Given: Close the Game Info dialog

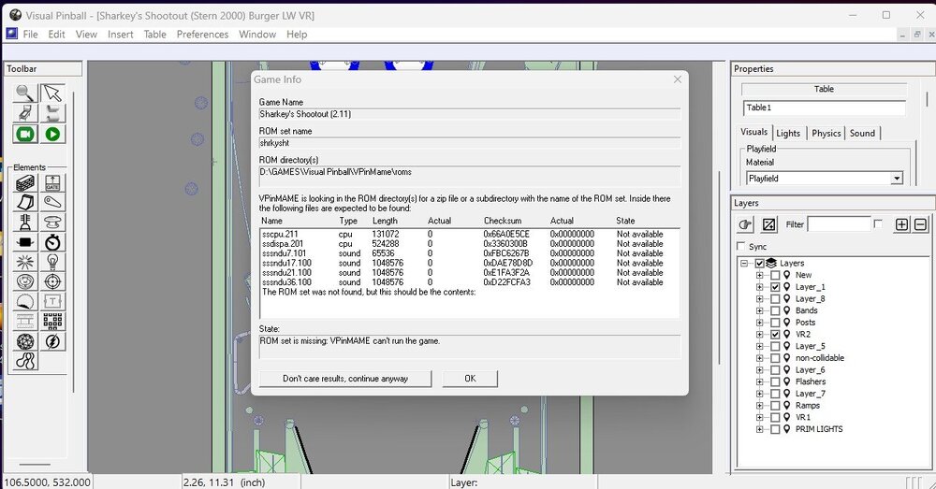Looking at the screenshot, I should [x=677, y=79].
